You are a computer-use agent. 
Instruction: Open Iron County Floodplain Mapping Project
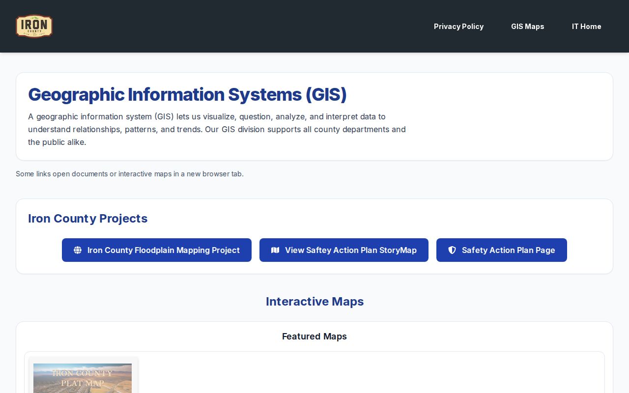157,250
